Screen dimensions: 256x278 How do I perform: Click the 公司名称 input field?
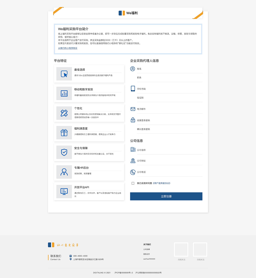point(169,150)
